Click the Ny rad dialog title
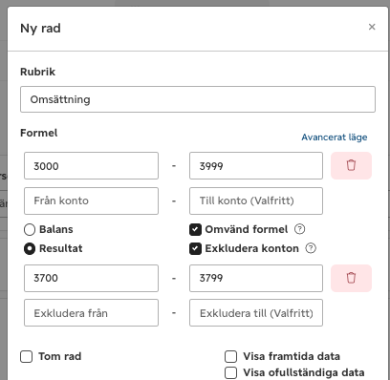Screen dimensions: 390x380 (40, 29)
